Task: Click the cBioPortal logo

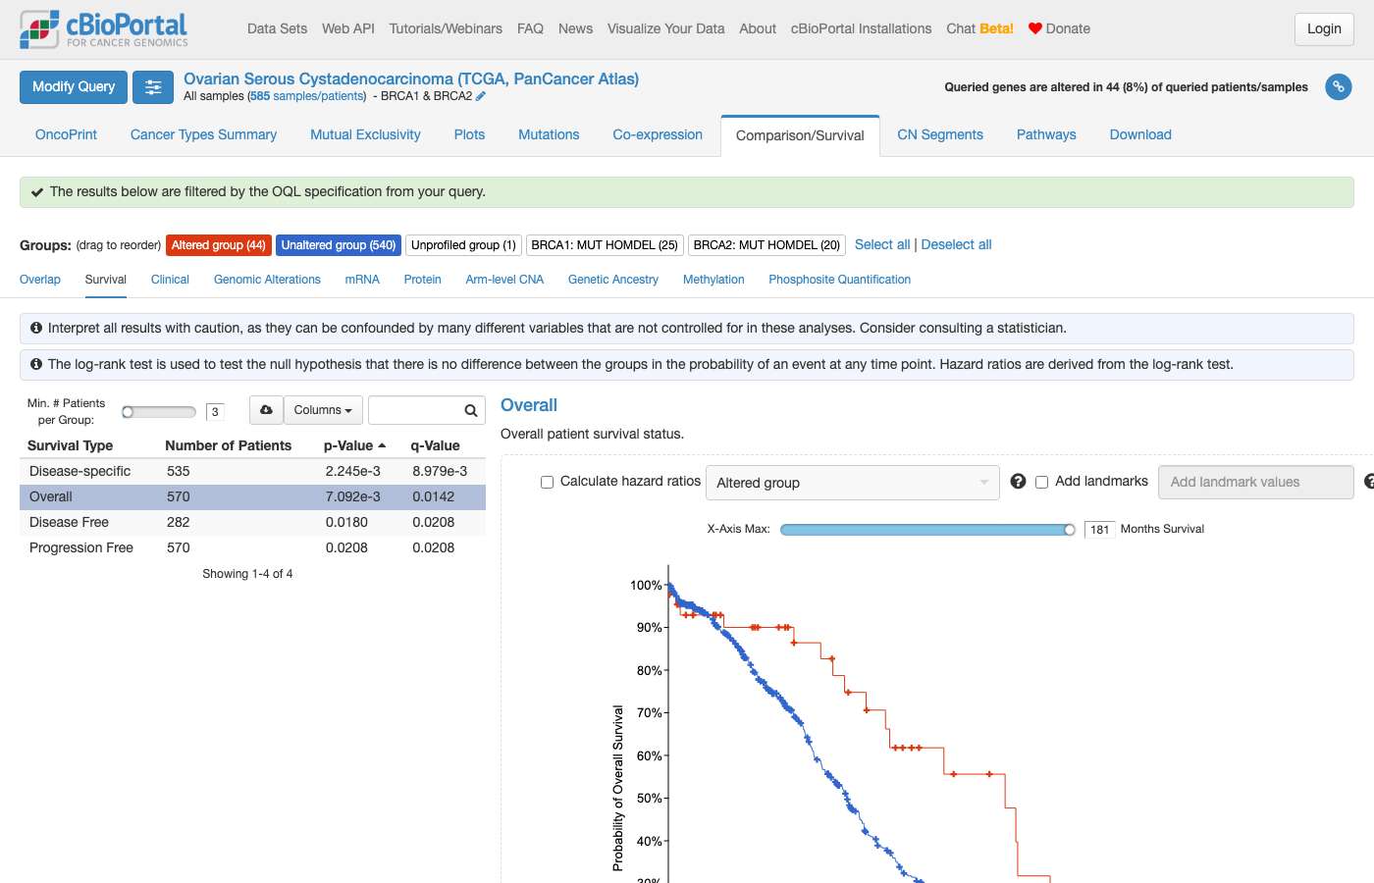Action: pos(104,29)
